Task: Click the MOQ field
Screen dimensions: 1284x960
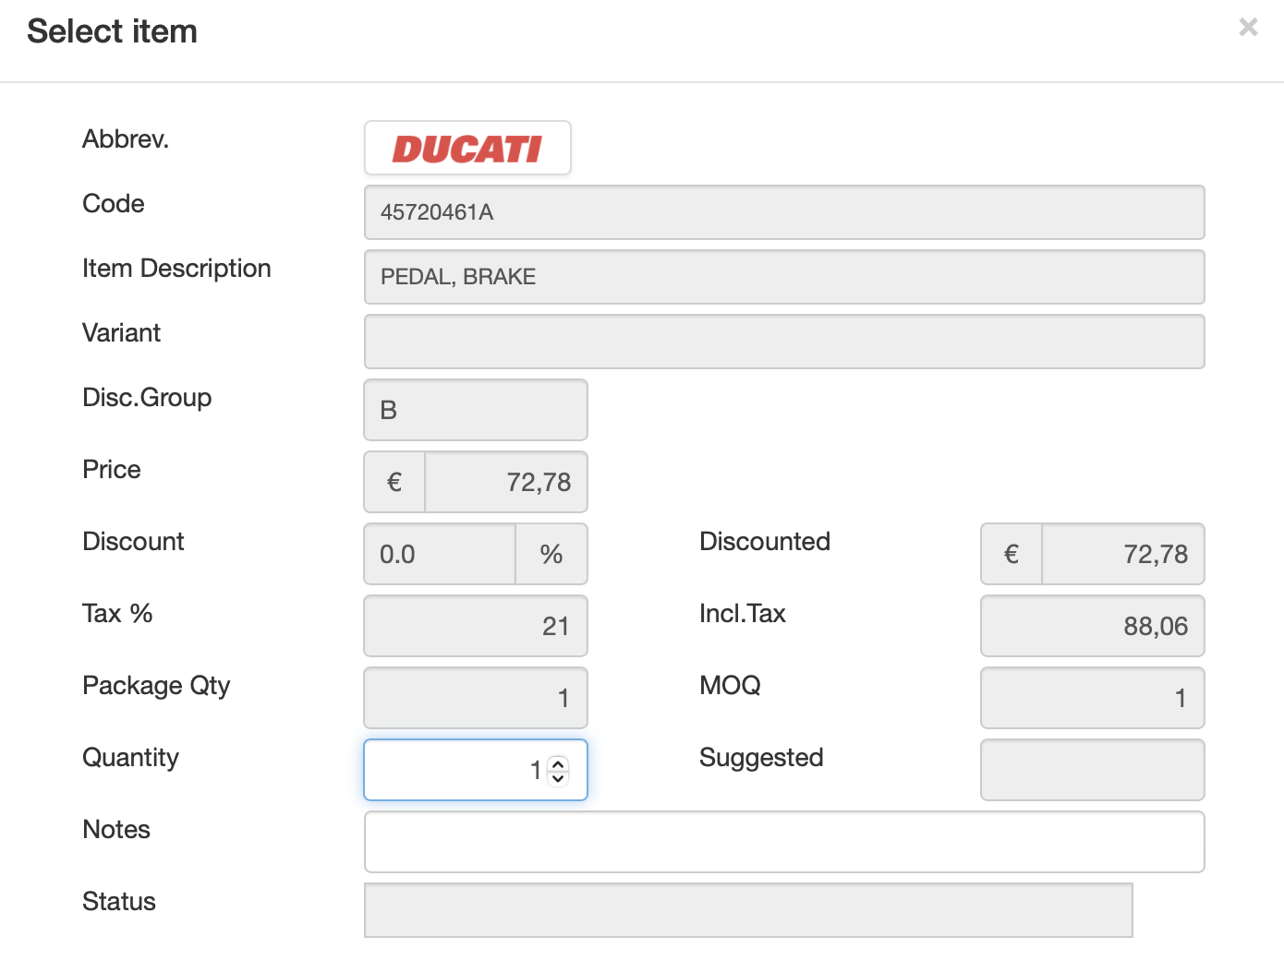Action: (1092, 698)
